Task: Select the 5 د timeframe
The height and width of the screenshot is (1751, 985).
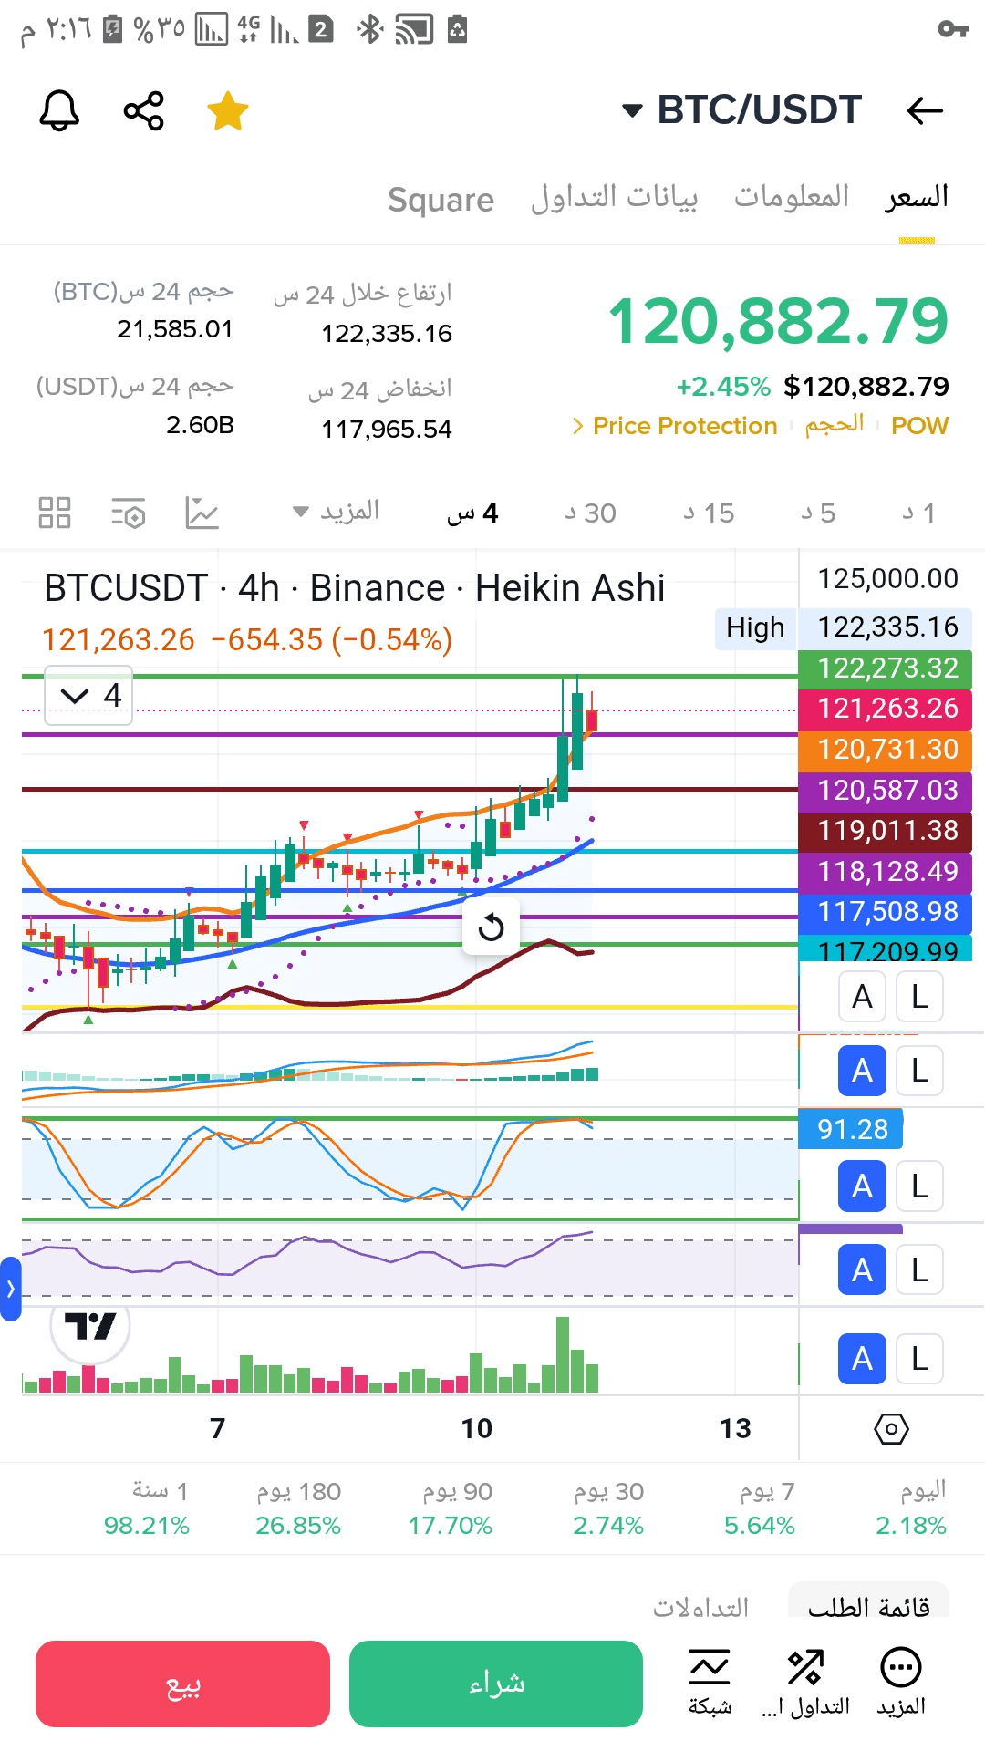Action: [x=818, y=513]
